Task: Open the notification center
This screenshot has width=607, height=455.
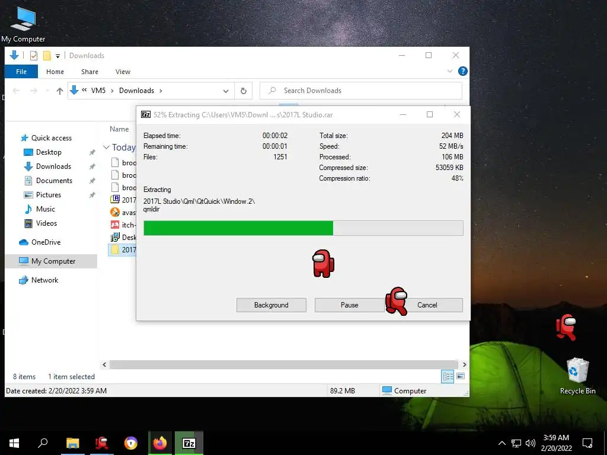Action: click(587, 443)
